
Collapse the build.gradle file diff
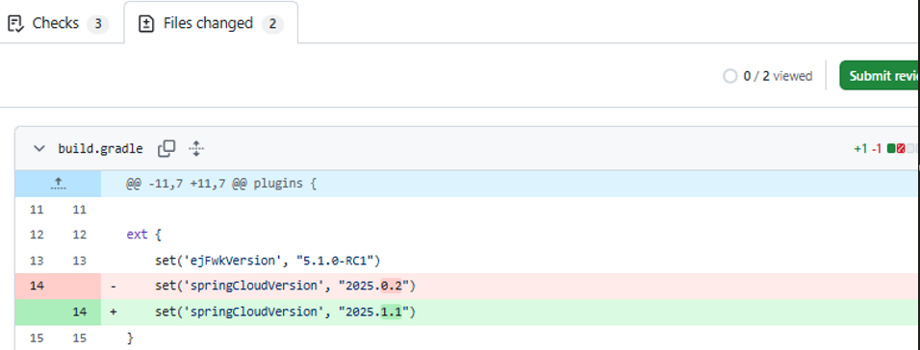coord(39,148)
